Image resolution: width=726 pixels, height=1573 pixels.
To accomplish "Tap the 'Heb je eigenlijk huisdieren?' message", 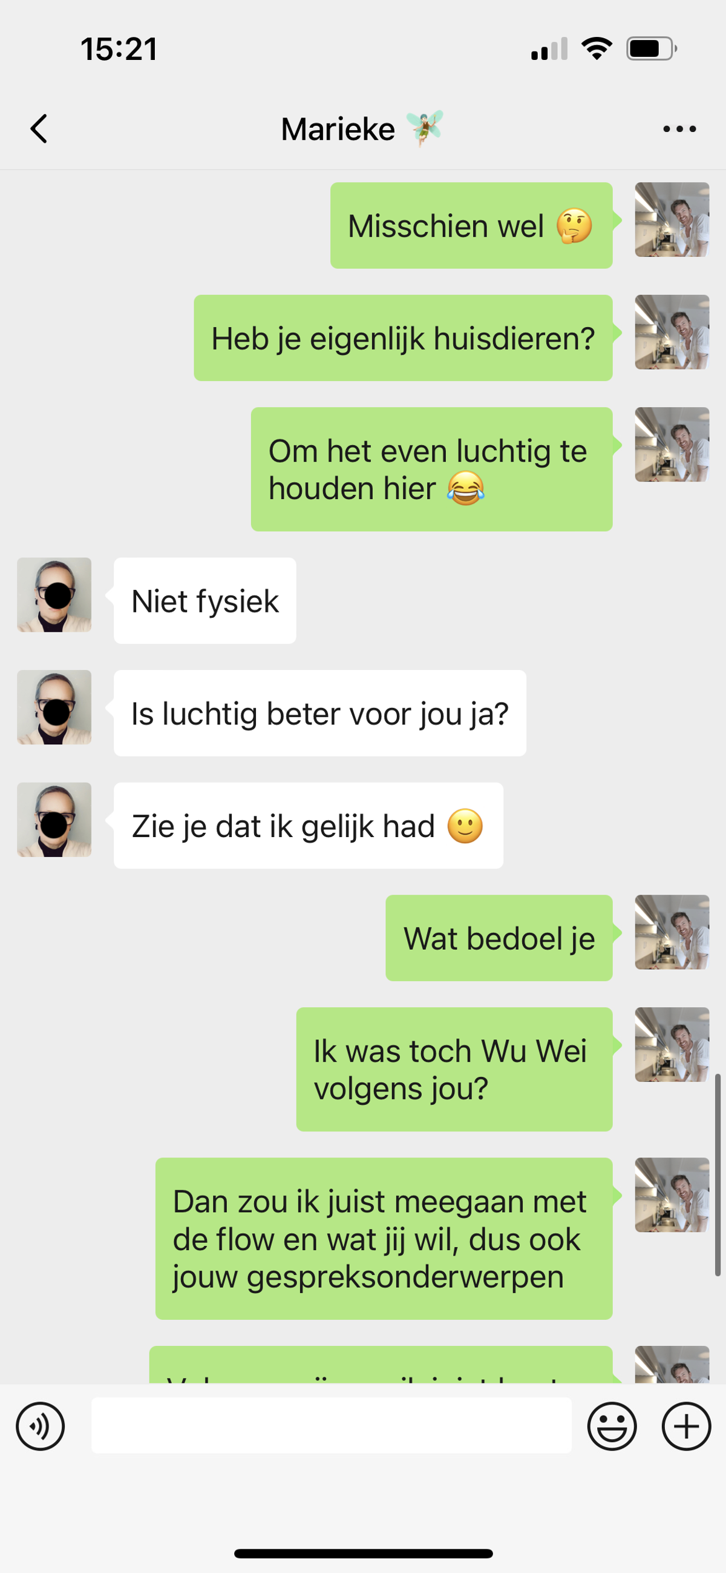I will click(403, 338).
